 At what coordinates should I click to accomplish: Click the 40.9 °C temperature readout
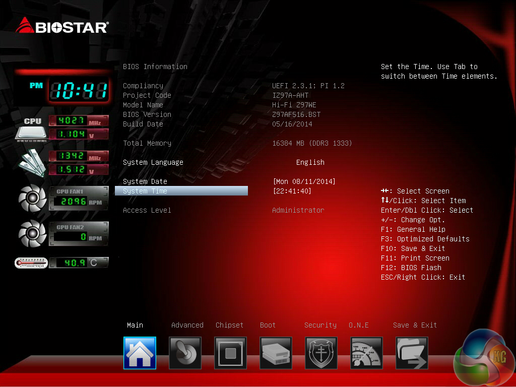point(79,263)
